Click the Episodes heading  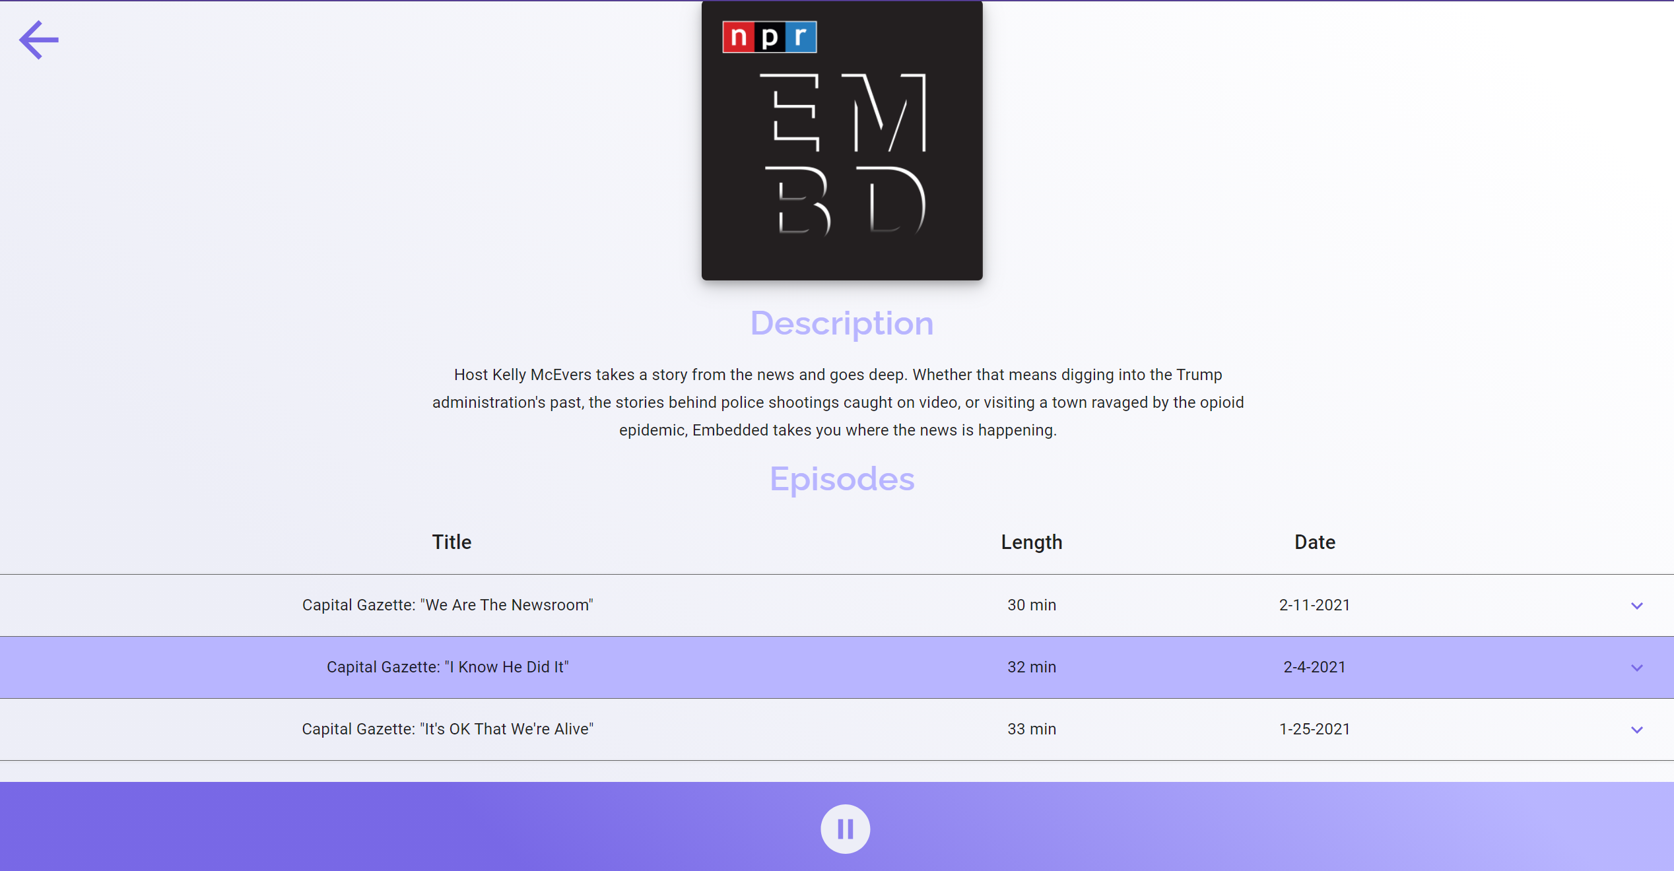pos(842,480)
